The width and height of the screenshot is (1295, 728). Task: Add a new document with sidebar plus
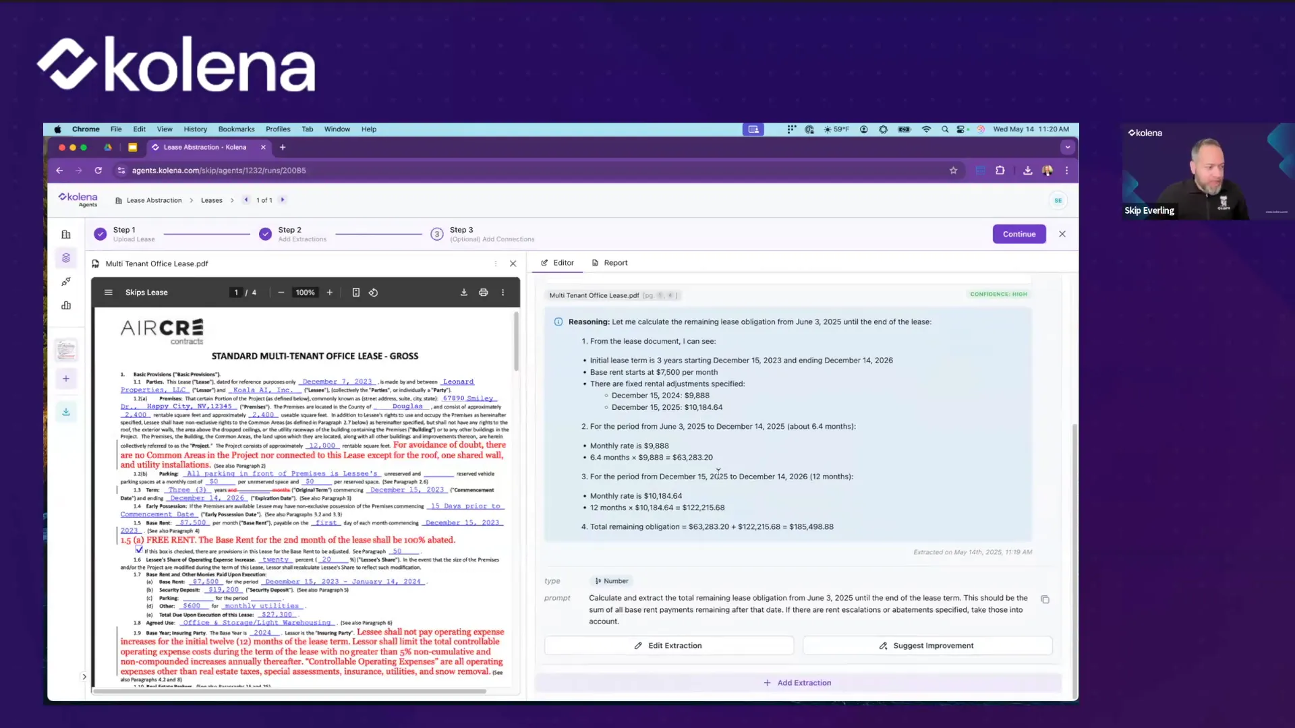66,379
